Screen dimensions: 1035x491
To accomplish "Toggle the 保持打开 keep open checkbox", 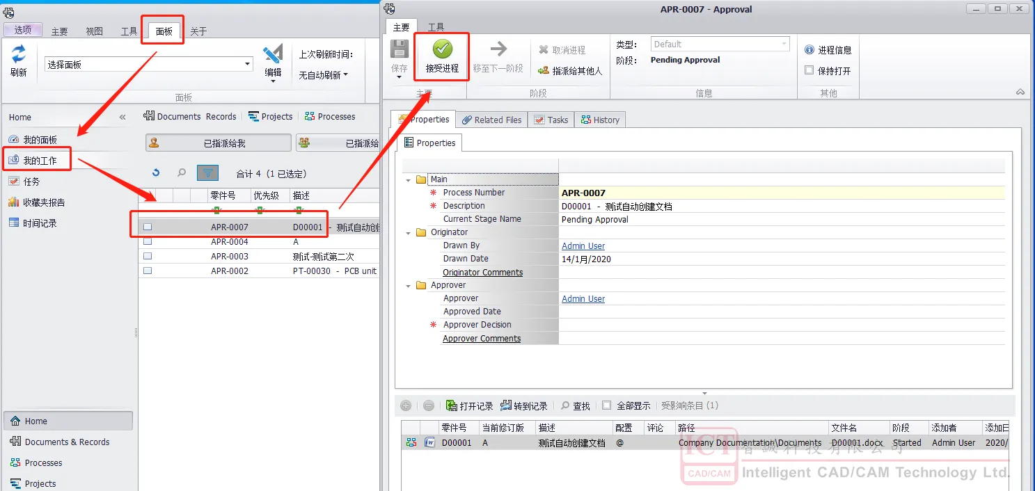I will pos(809,70).
